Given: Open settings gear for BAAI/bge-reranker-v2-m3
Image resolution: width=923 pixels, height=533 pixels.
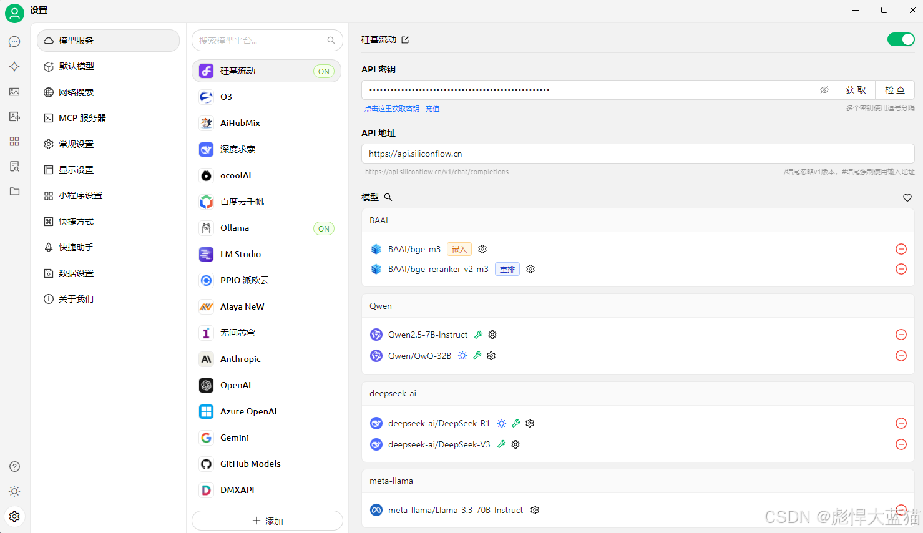Looking at the screenshot, I should [x=530, y=269].
